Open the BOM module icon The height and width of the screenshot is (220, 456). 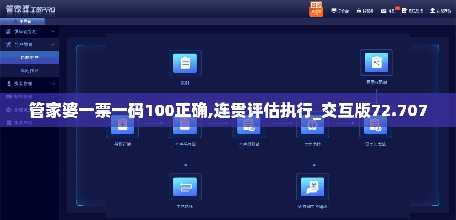(x=185, y=63)
